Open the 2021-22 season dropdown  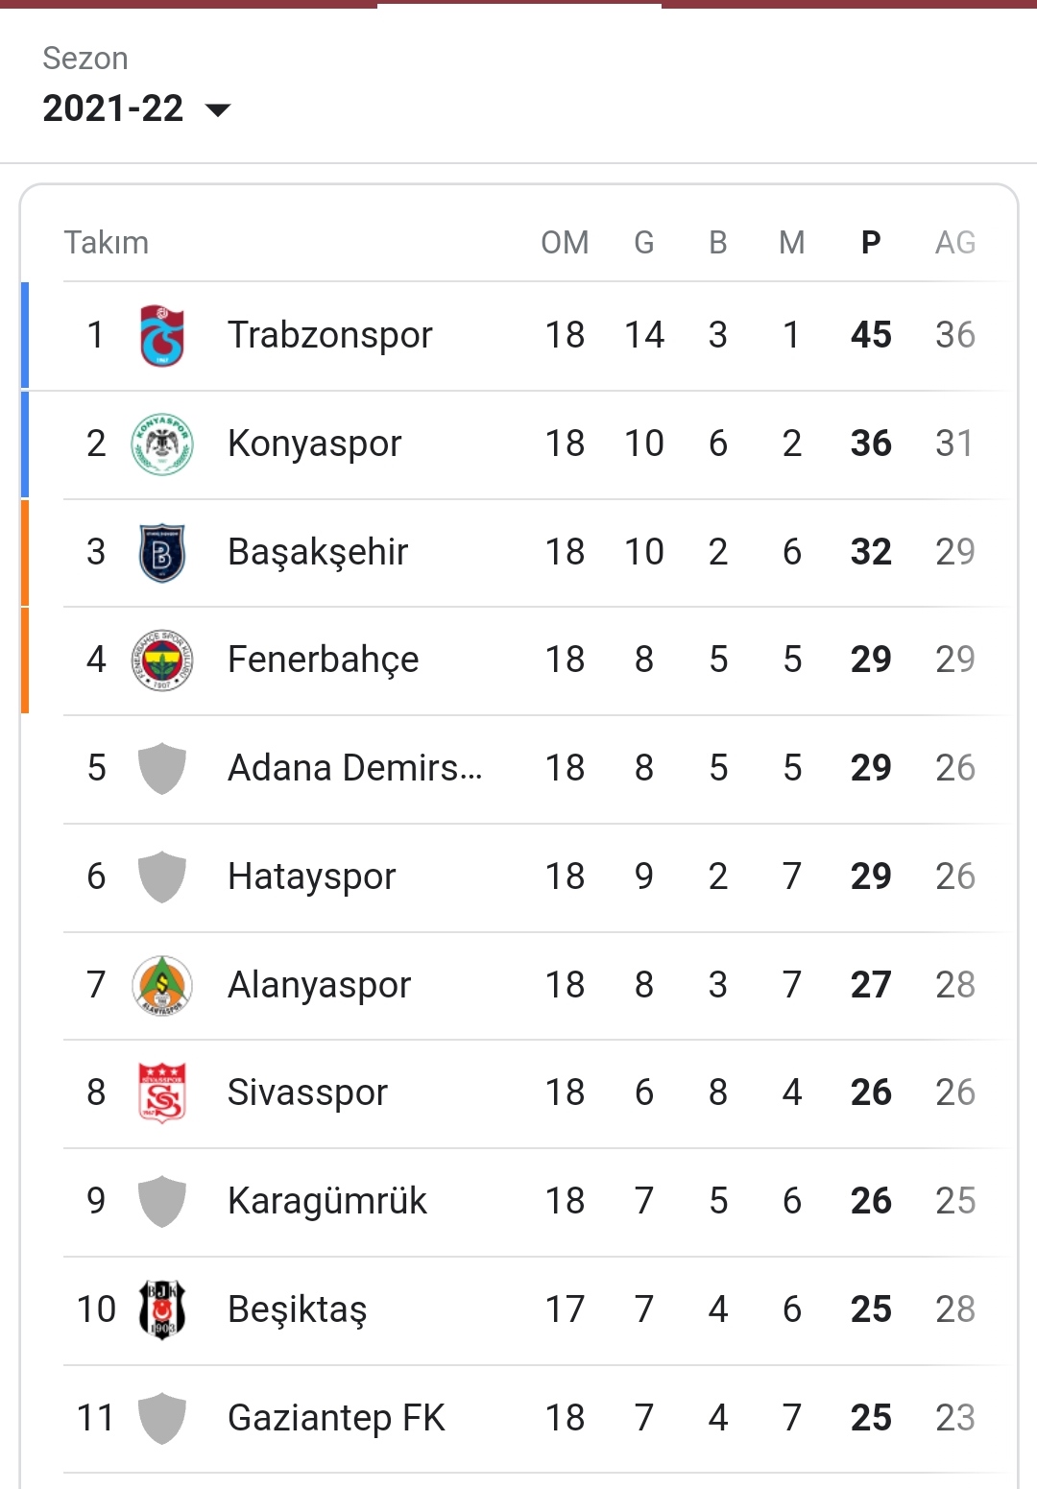(x=136, y=108)
